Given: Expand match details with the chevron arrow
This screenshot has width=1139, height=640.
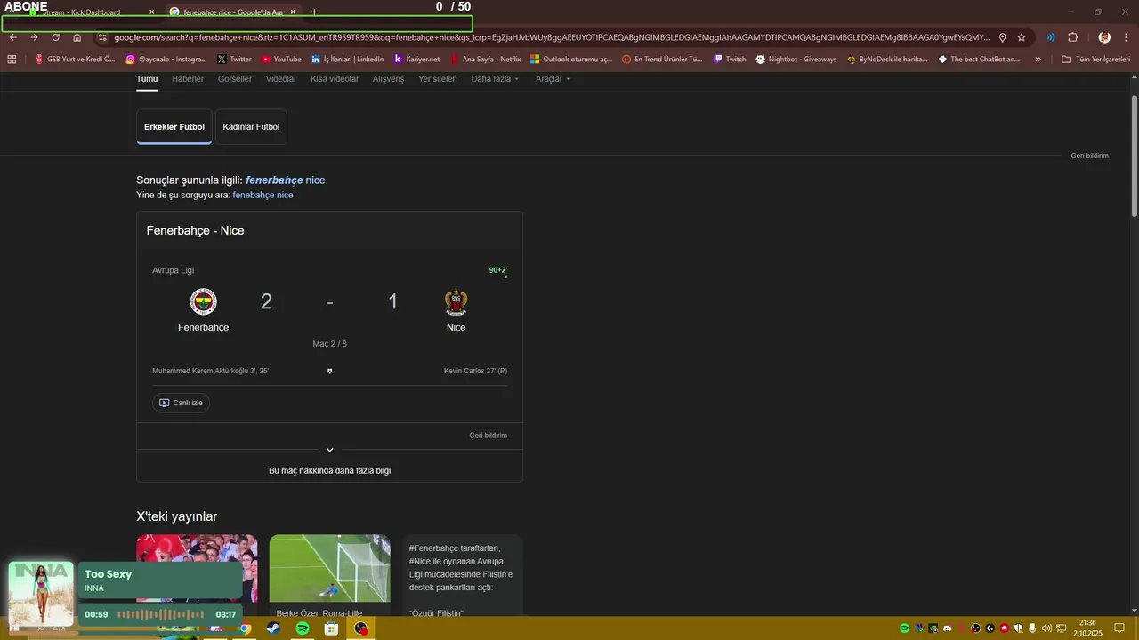Looking at the screenshot, I should (x=329, y=450).
